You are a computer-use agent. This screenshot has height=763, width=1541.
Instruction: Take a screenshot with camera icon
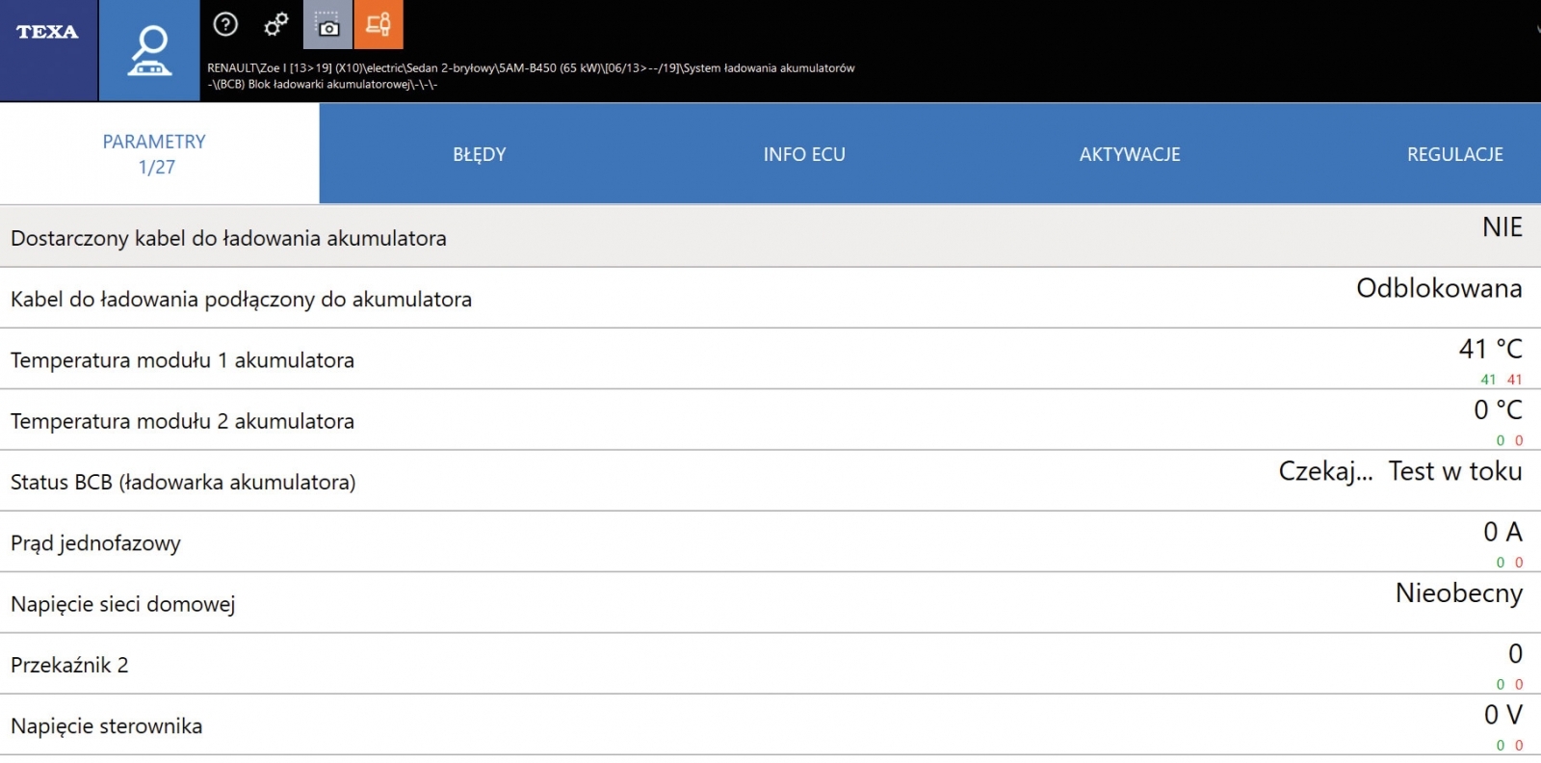click(x=327, y=24)
